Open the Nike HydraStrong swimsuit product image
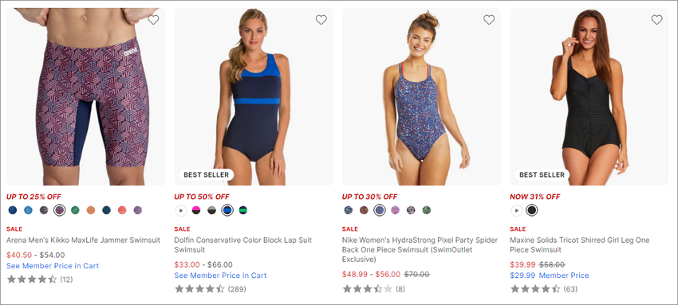This screenshot has height=305, width=678. (421, 96)
